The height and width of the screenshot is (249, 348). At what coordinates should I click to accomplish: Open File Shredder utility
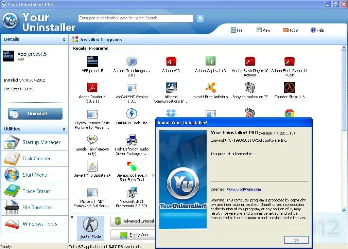tap(35, 208)
